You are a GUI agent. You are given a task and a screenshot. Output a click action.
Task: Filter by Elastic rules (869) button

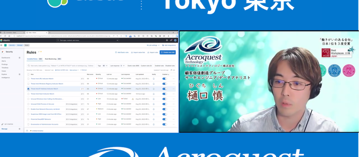pos(134,66)
